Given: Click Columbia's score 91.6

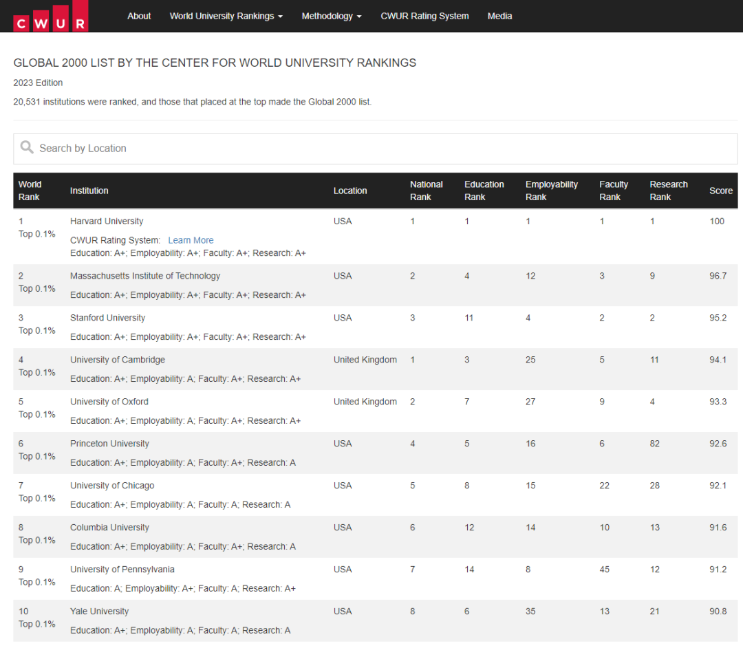Looking at the screenshot, I should click(x=718, y=527).
